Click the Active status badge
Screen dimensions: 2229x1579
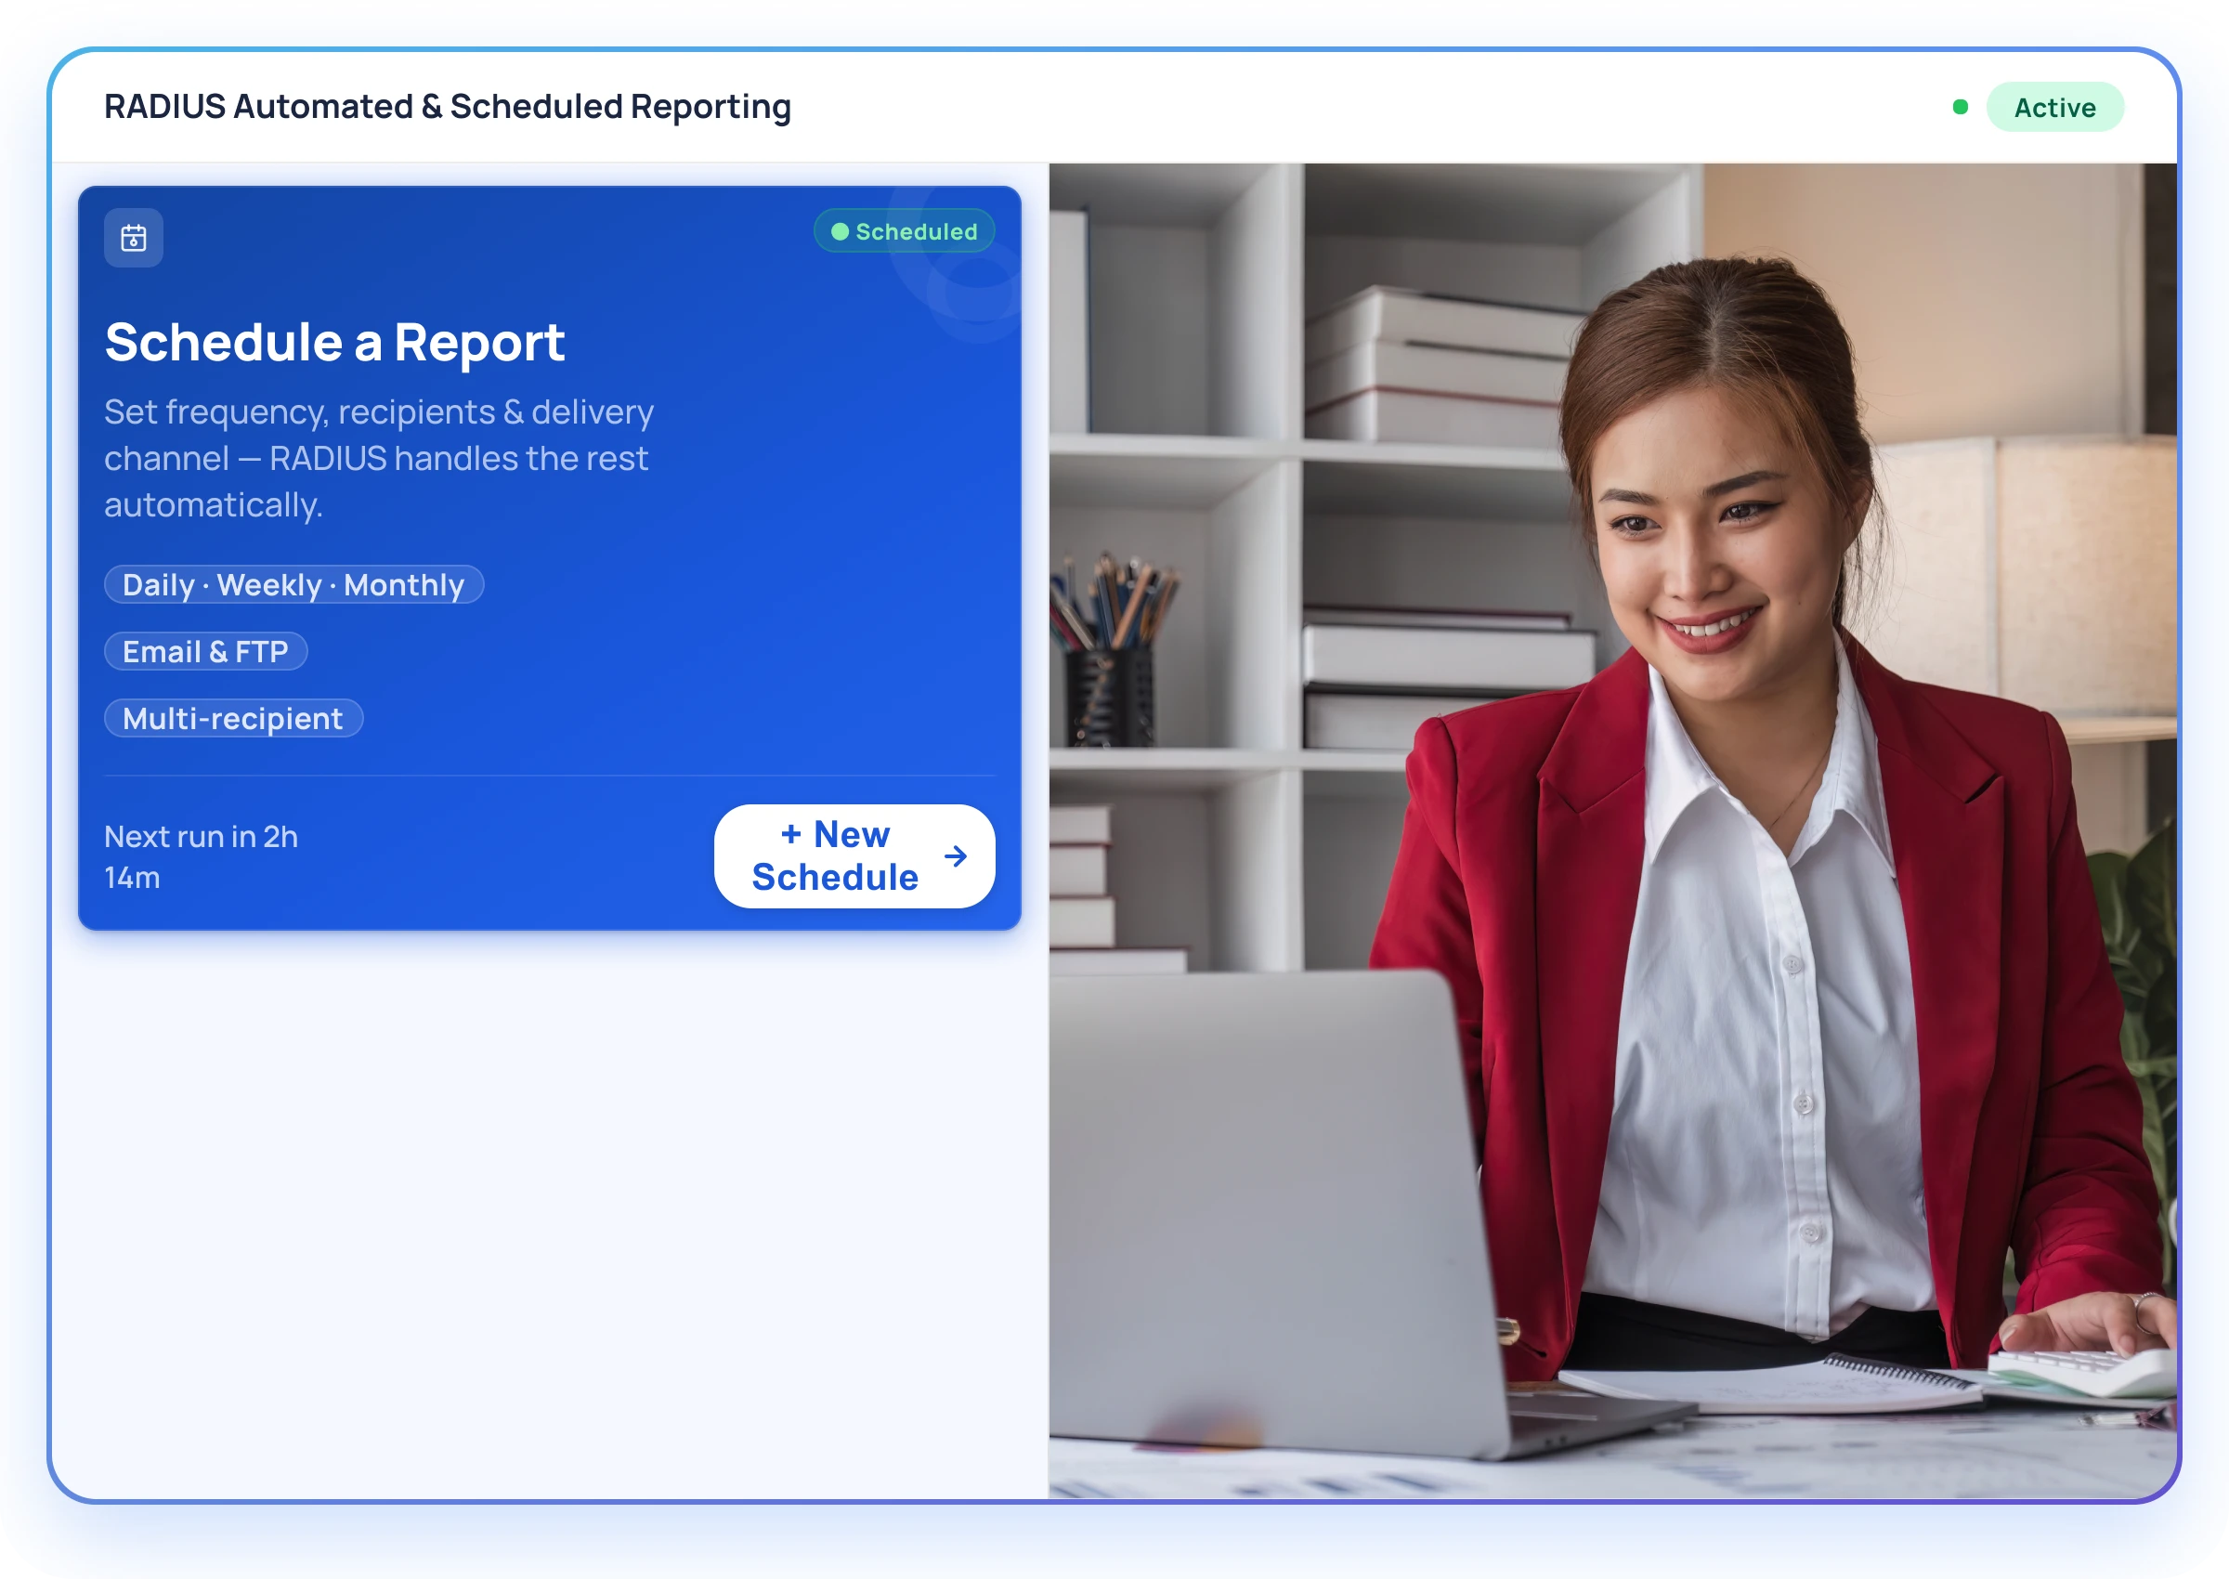2054,107
